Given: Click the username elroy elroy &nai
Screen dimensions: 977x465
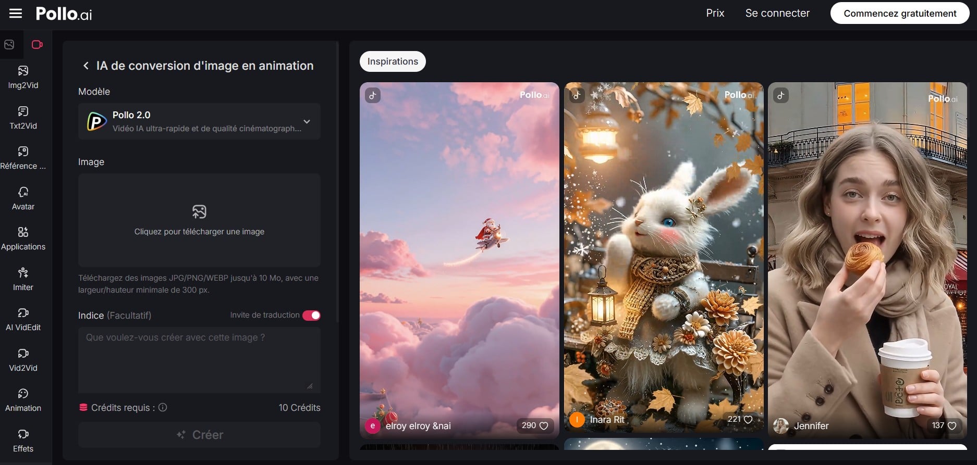Looking at the screenshot, I should (418, 426).
